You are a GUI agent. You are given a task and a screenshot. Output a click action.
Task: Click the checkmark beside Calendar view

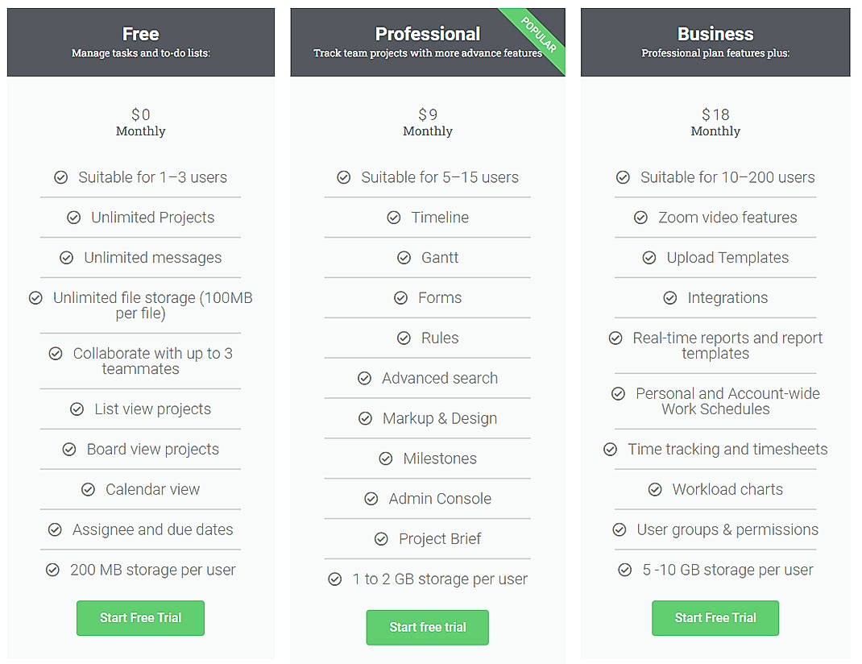pyautogui.click(x=89, y=489)
